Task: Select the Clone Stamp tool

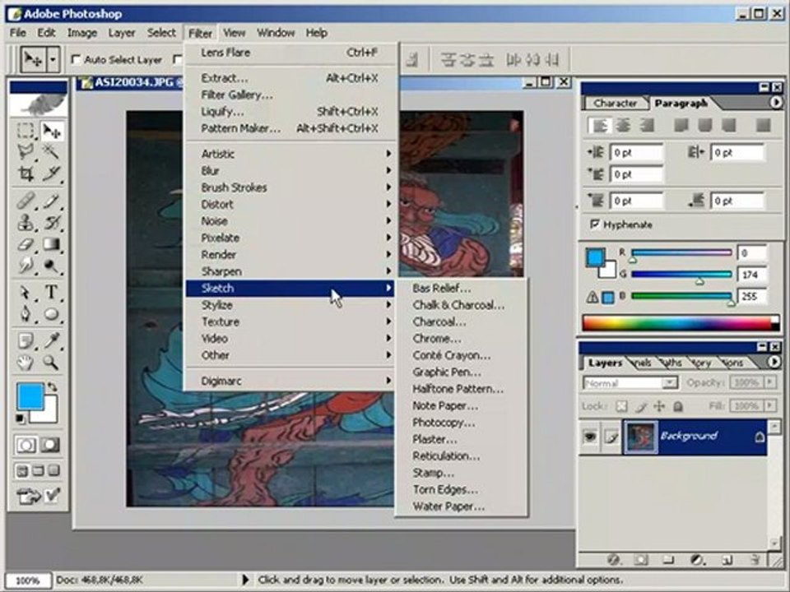Action: pyautogui.click(x=26, y=222)
